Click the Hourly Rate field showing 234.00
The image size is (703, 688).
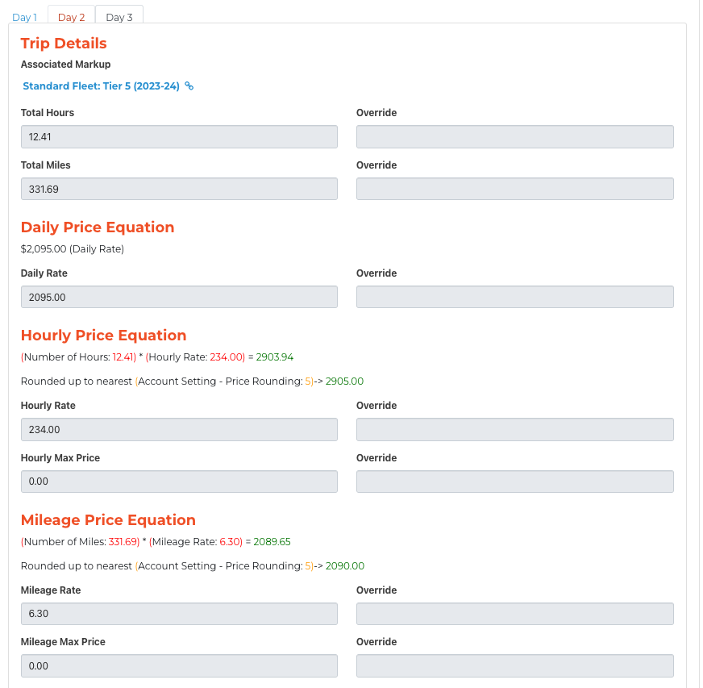pos(179,429)
